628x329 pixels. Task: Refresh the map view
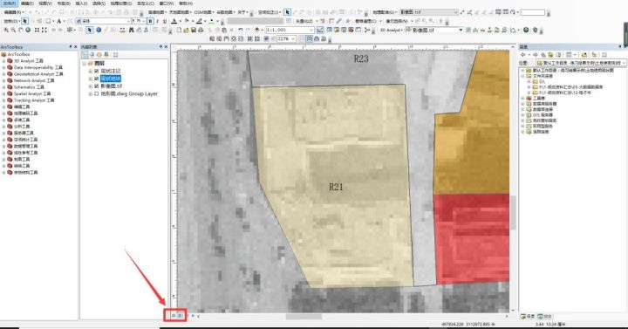click(188, 316)
